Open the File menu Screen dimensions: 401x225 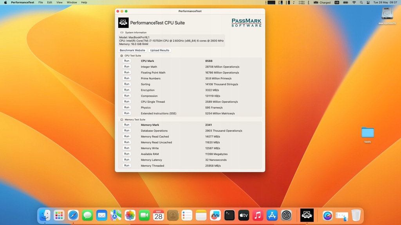[40, 2]
